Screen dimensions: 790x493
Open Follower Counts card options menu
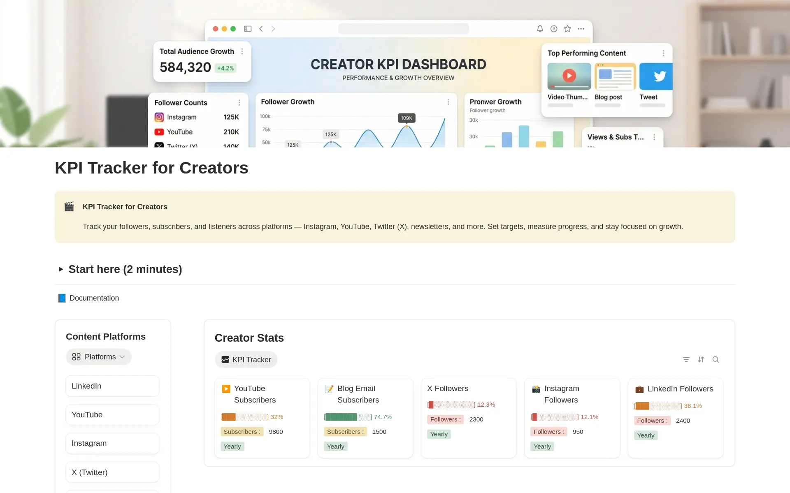tap(239, 102)
